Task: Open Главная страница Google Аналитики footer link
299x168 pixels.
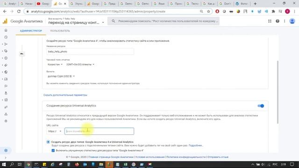Action: [x=111, y=157]
